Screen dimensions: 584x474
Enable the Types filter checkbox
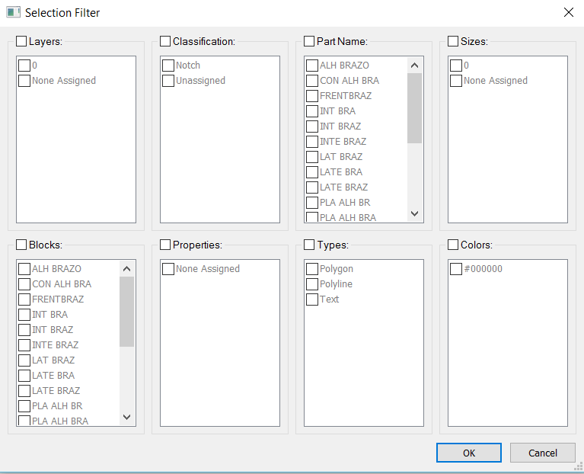[309, 245]
